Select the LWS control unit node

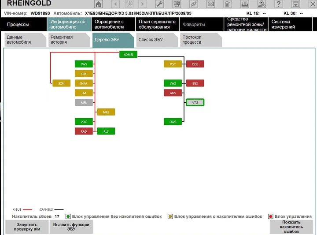coord(173,83)
